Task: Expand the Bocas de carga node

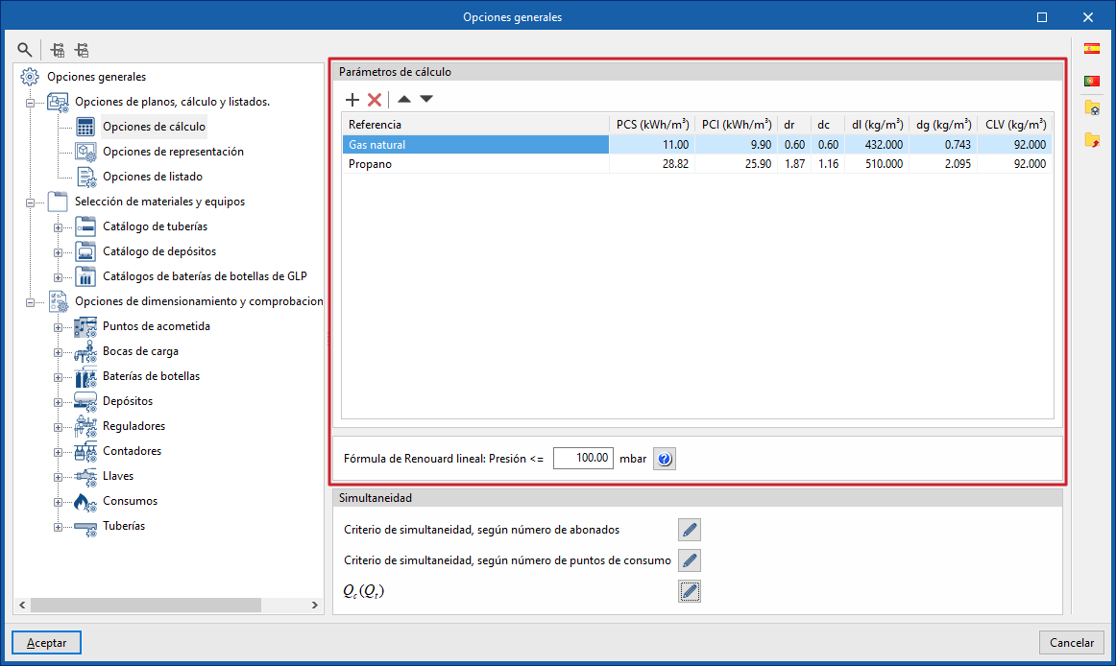Action: [58, 352]
